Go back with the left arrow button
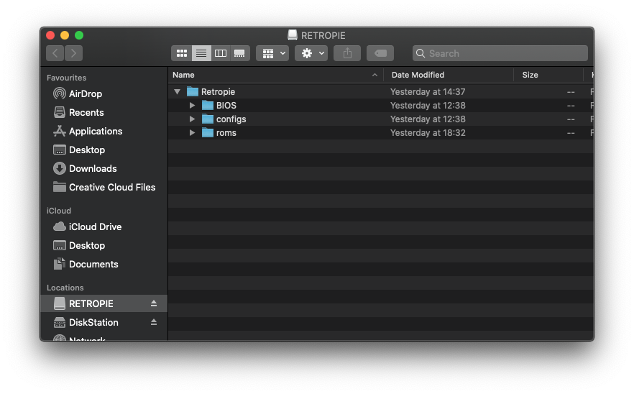Image resolution: width=634 pixels, height=394 pixels. click(x=55, y=53)
